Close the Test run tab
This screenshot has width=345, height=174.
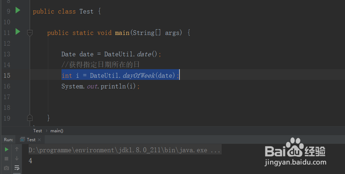39,140
